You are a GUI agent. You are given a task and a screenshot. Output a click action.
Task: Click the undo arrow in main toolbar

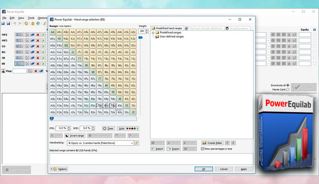click(x=14, y=24)
